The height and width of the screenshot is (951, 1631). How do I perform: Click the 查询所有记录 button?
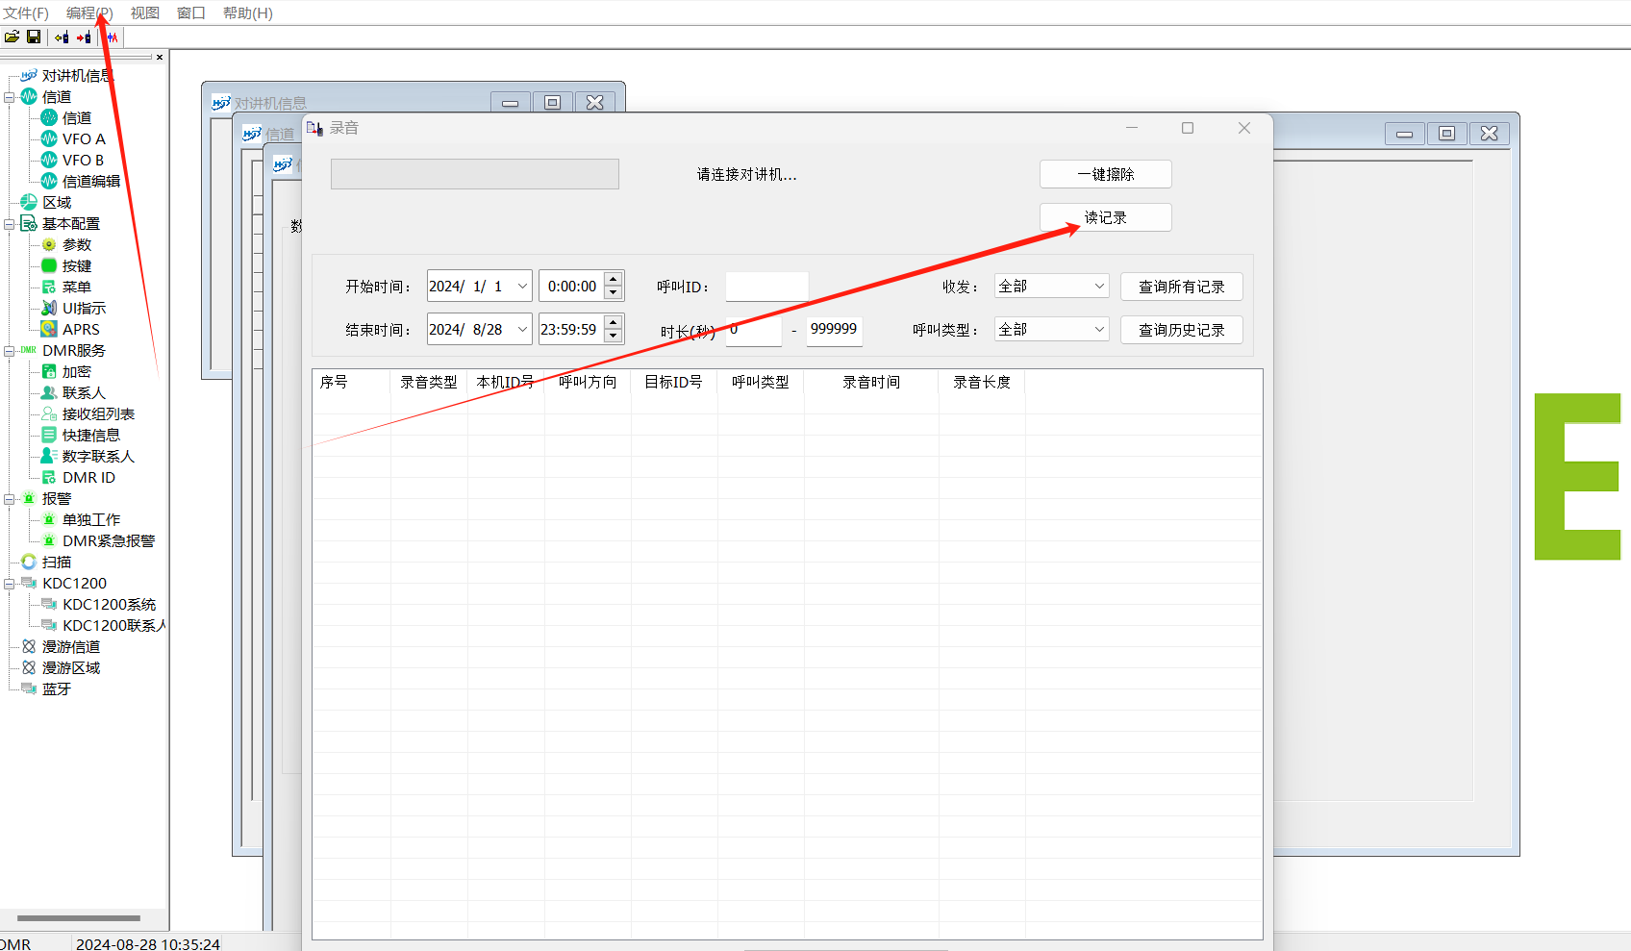[x=1181, y=287]
